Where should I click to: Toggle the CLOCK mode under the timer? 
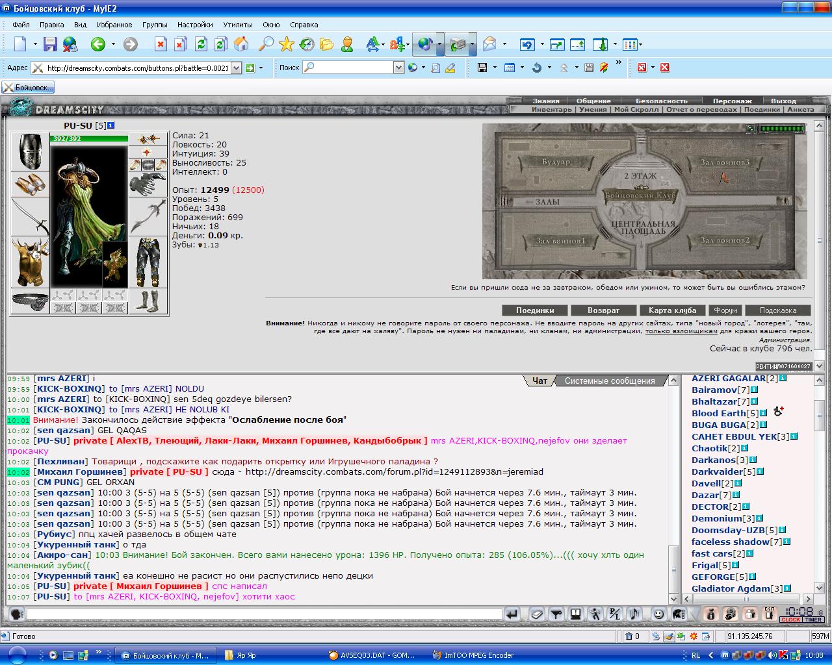pos(791,620)
